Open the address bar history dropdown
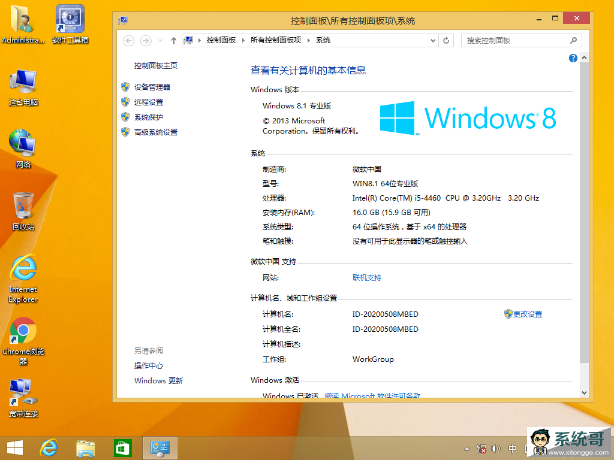This screenshot has height=460, width=614. tap(433, 40)
